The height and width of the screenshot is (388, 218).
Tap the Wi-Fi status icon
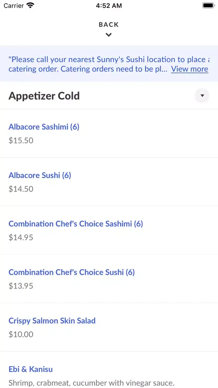30,5
